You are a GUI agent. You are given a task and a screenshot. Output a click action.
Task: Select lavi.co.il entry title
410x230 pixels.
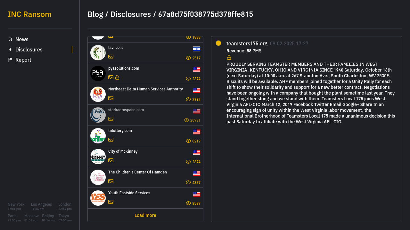pyautogui.click(x=115, y=48)
